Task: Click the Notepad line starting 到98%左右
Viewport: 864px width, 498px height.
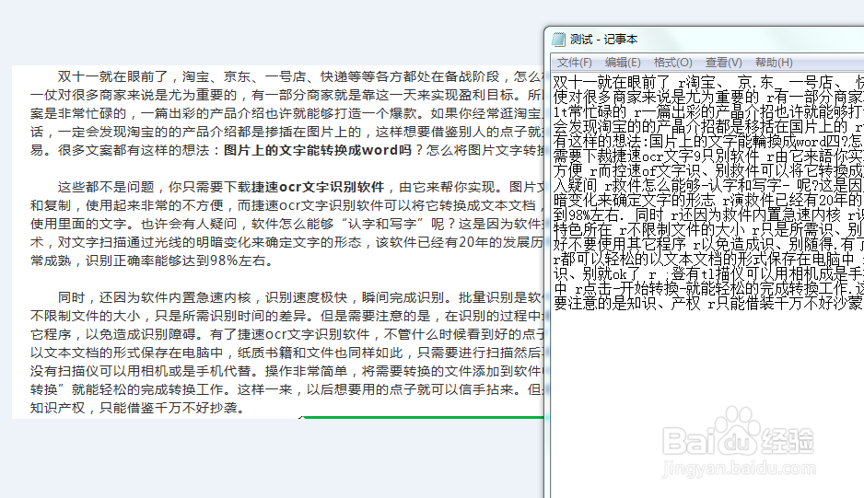Action: coord(708,214)
